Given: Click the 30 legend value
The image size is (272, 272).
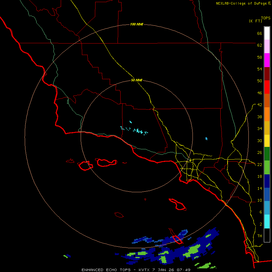Looking at the screenshot, I should click(260, 141).
